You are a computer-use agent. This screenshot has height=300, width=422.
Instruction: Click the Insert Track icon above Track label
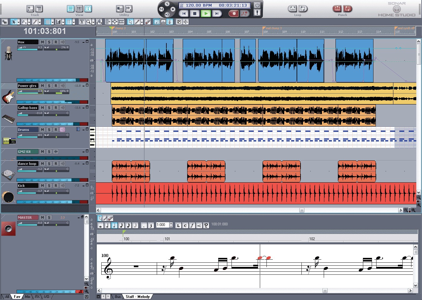click(x=30, y=9)
